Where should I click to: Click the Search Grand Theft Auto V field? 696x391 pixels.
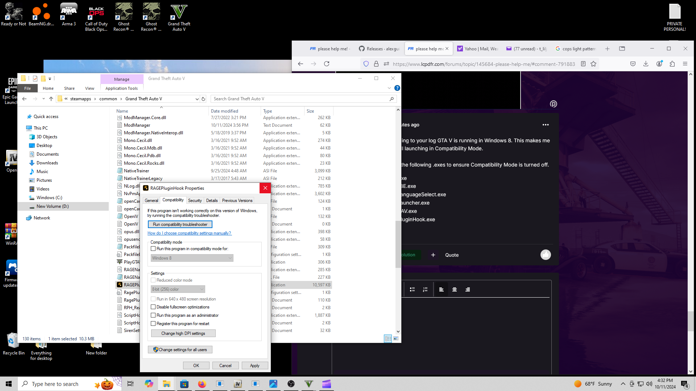tap(300, 99)
